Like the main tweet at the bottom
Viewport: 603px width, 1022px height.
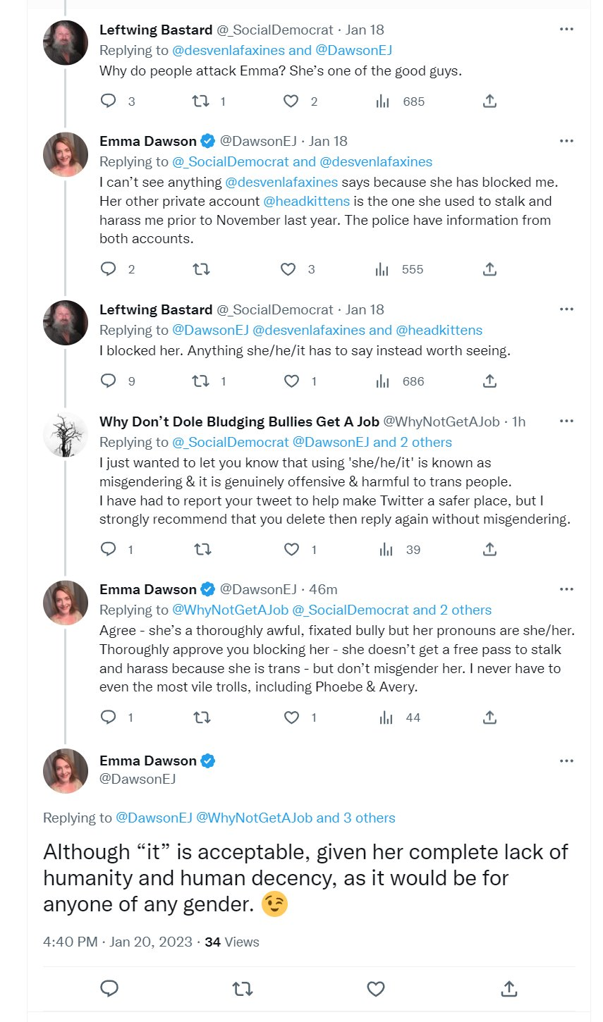376,989
